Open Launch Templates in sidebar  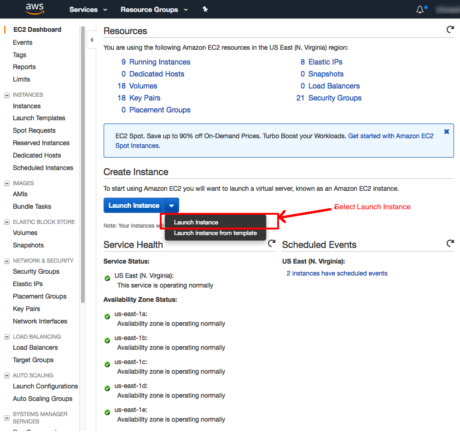coord(39,118)
